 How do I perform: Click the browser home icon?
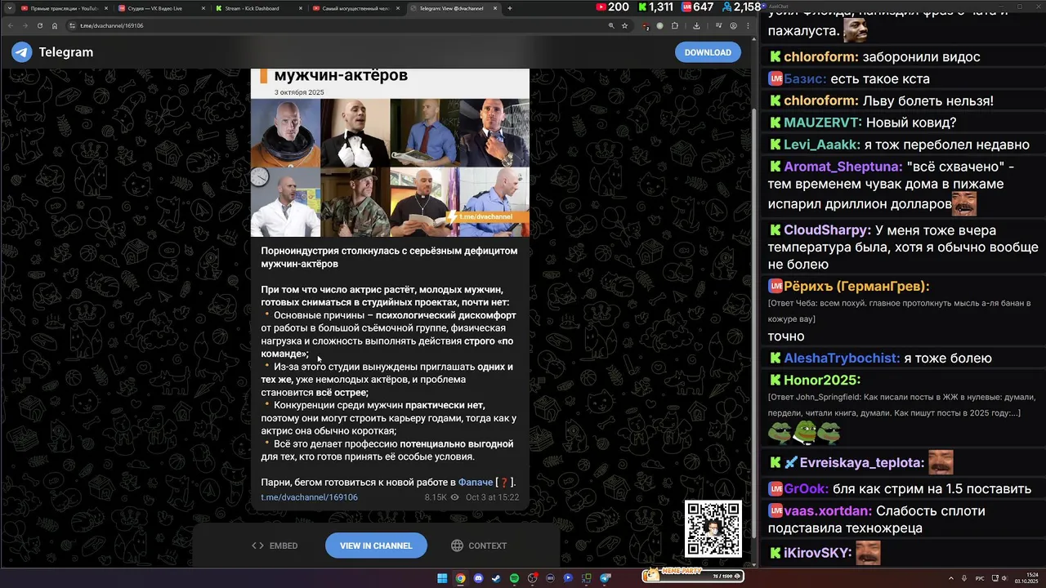[x=55, y=25]
